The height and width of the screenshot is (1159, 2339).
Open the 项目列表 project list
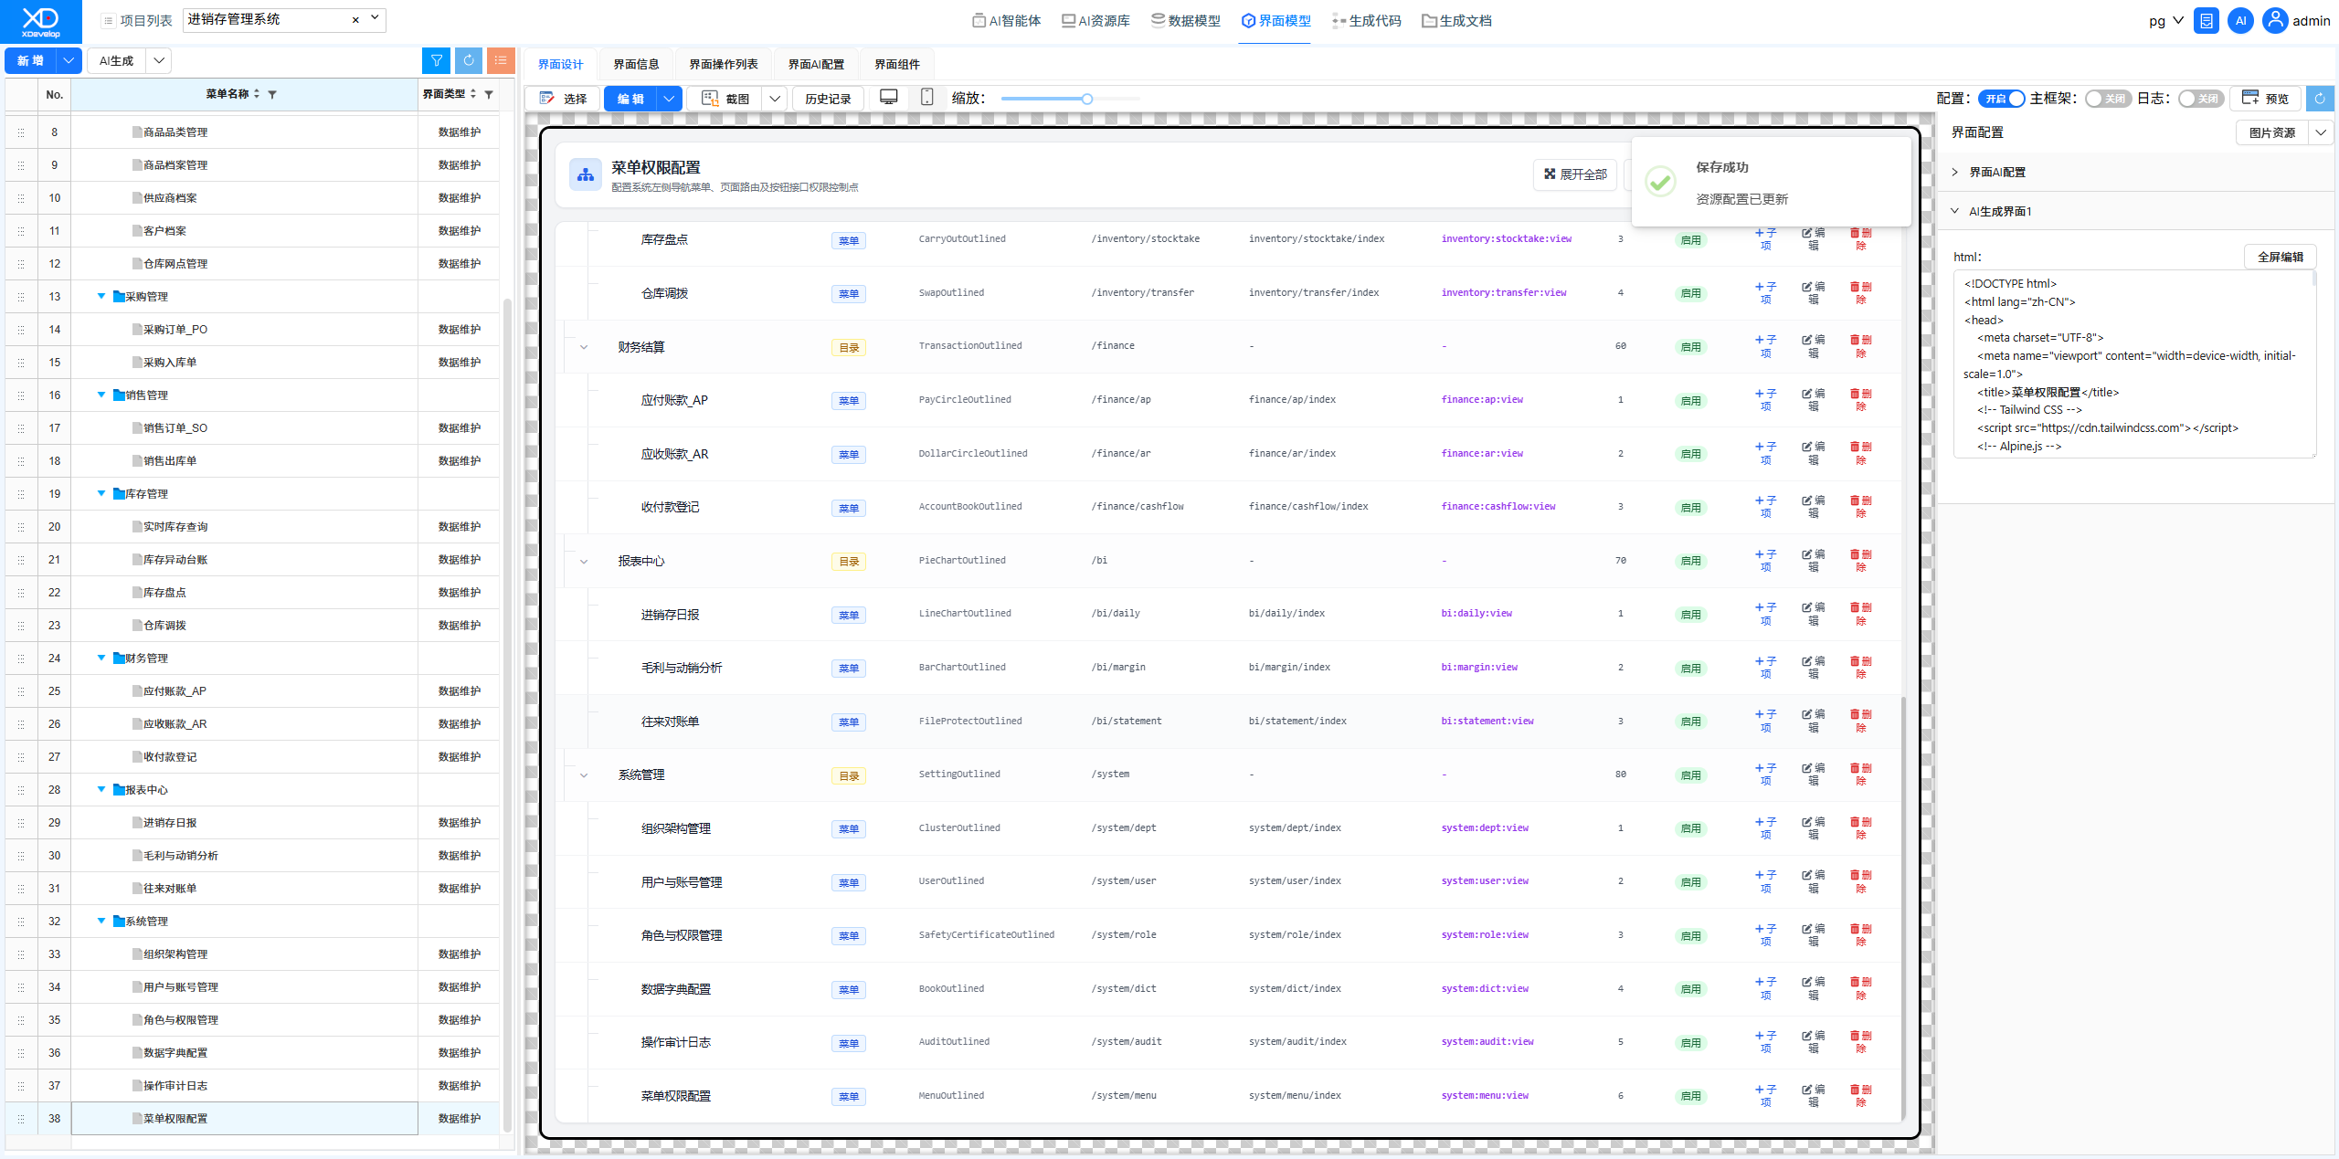(137, 20)
